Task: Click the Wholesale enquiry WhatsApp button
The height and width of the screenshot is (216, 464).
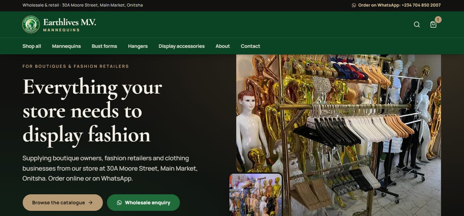Action: click(x=143, y=203)
